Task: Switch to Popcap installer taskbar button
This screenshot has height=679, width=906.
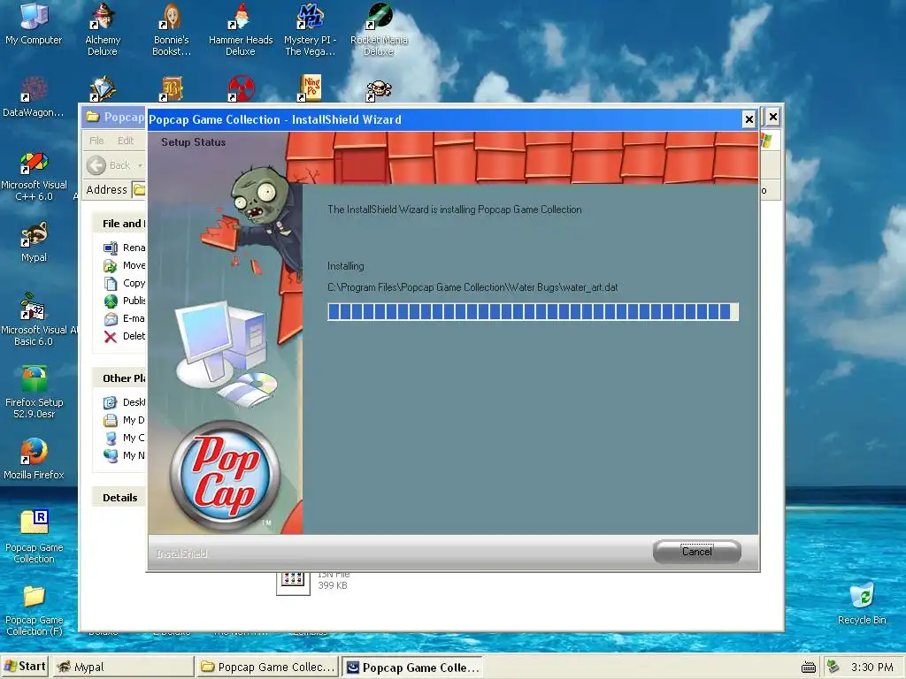Action: [412, 668]
